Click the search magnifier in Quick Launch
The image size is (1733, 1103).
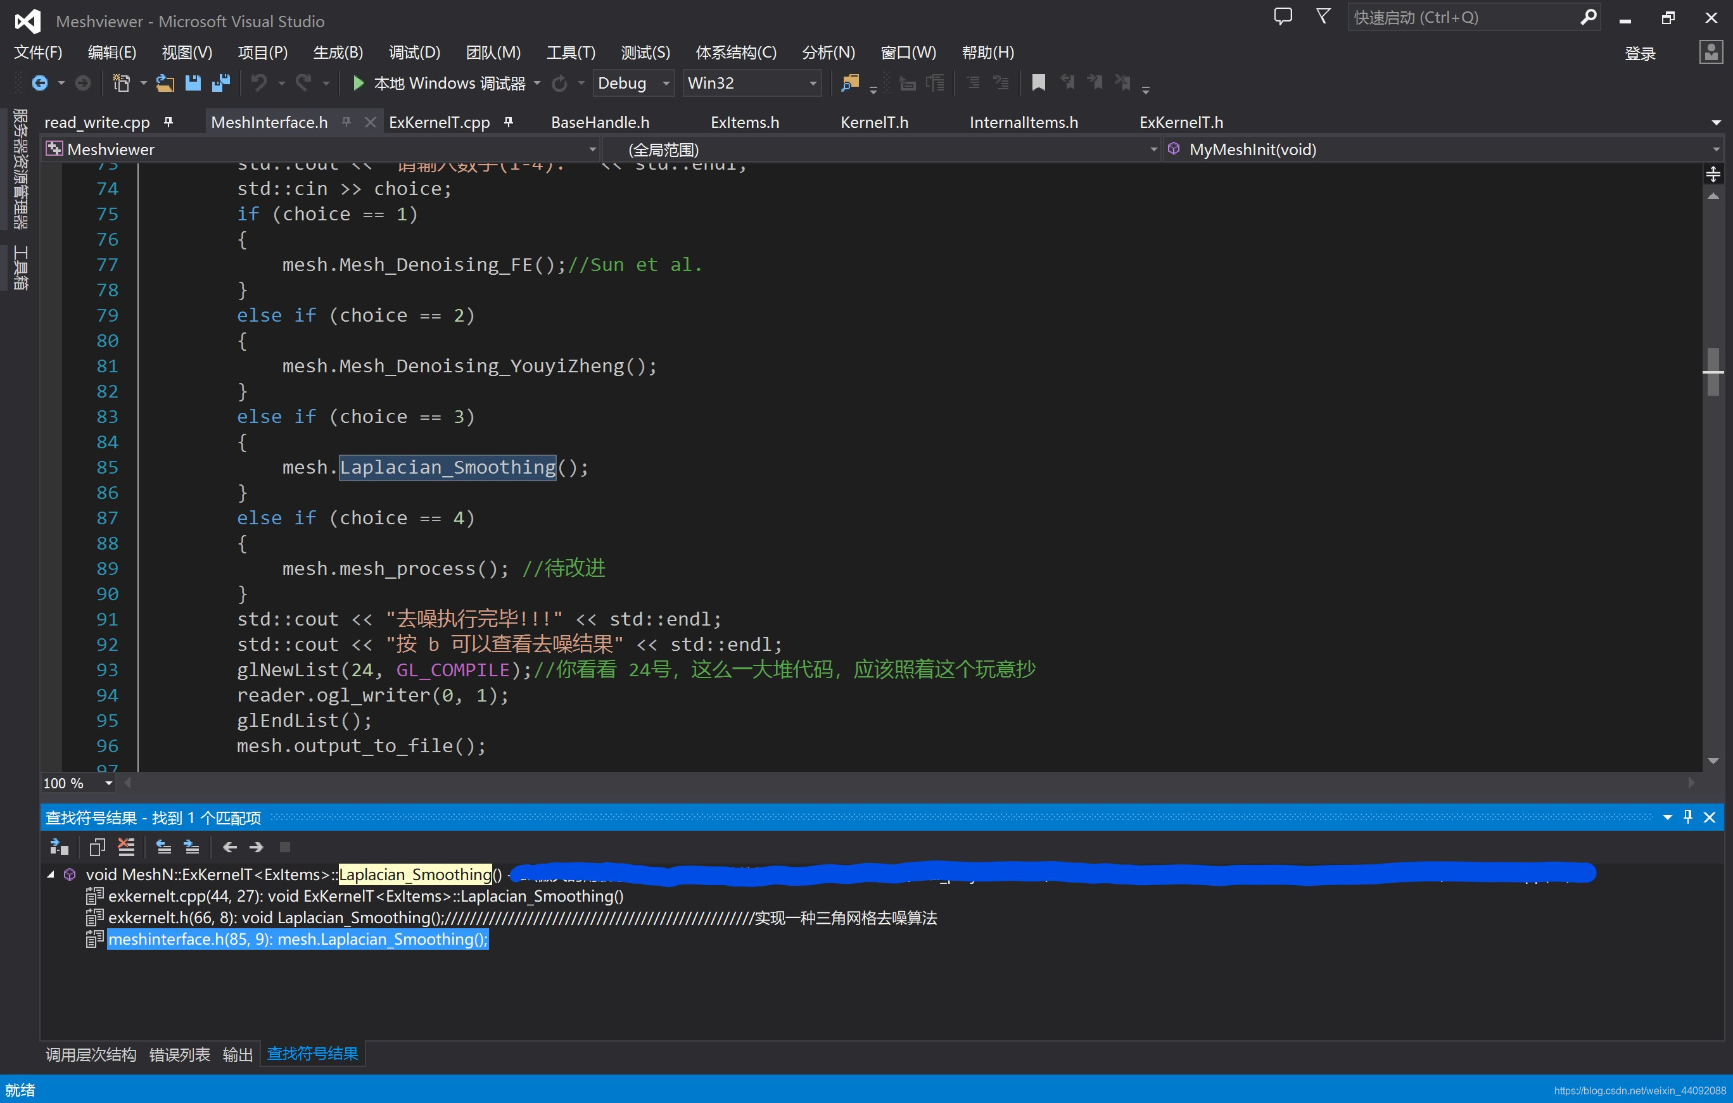1587,17
